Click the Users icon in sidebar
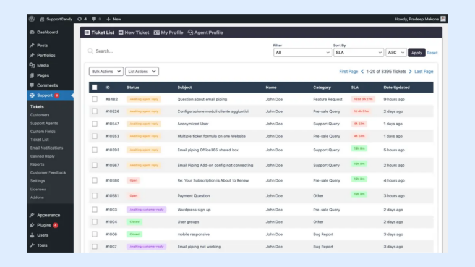475x267 pixels. coord(32,235)
